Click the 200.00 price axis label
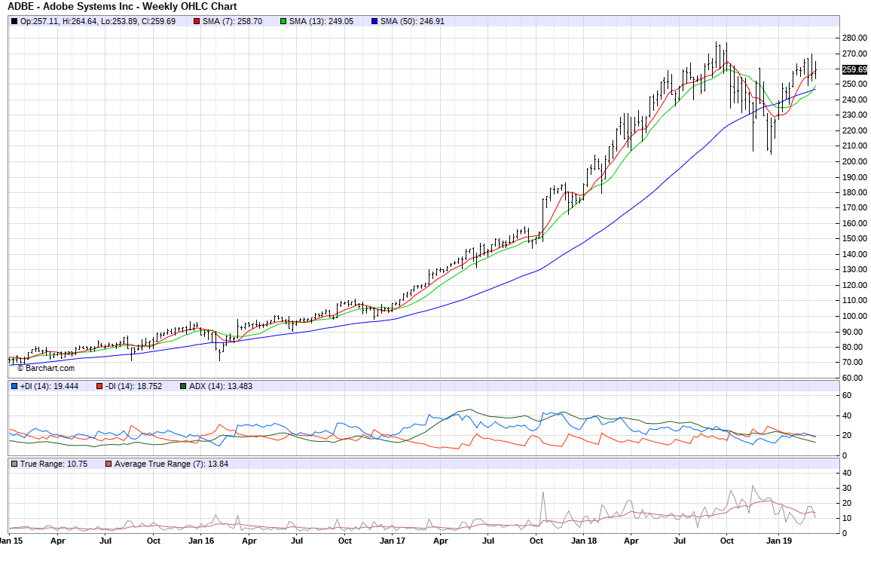The image size is (871, 564). click(x=854, y=161)
